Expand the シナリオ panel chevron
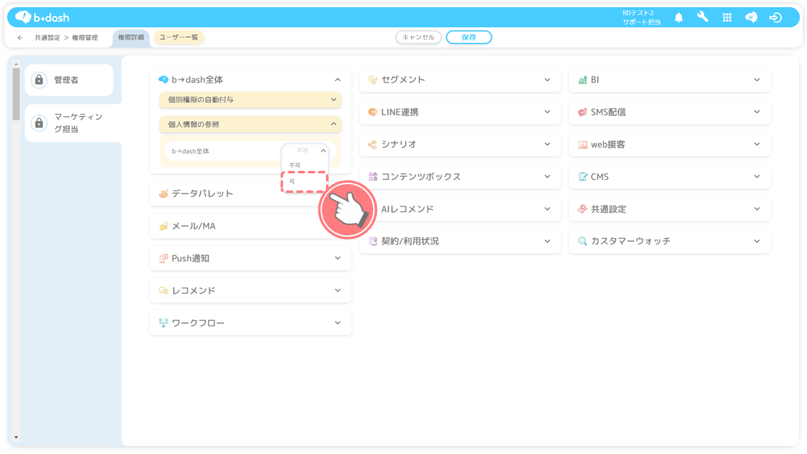This screenshot has height=454, width=807. (547, 144)
